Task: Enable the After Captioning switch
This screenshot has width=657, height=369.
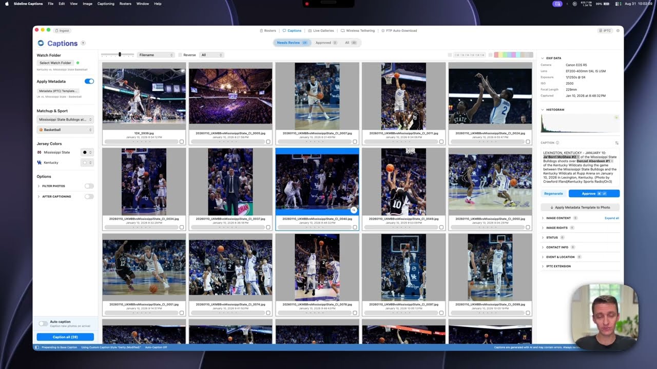Action: click(89, 196)
